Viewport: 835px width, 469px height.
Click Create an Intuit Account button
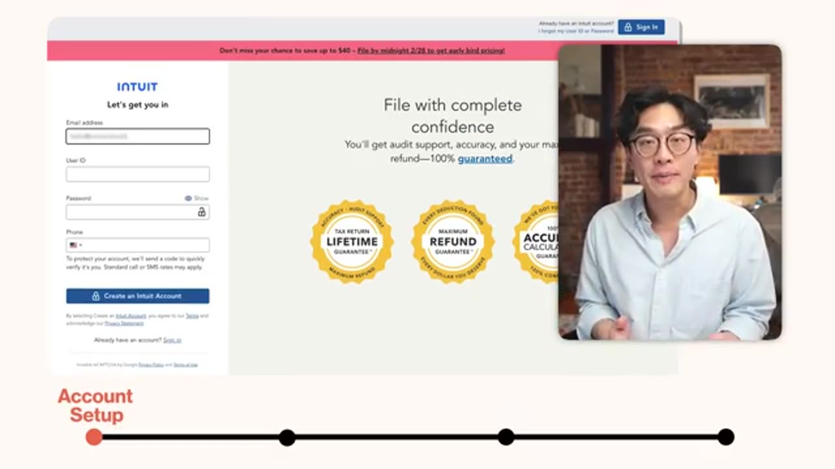pos(138,296)
